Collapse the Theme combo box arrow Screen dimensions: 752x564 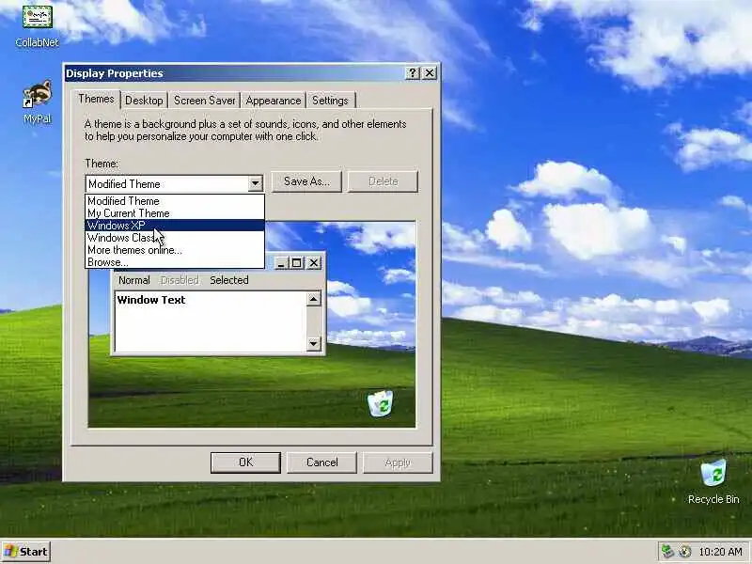(255, 183)
